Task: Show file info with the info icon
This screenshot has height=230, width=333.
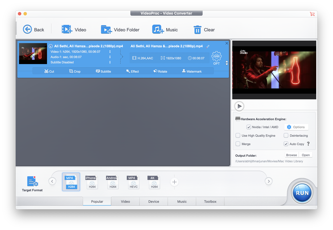Action: (x=51, y=46)
